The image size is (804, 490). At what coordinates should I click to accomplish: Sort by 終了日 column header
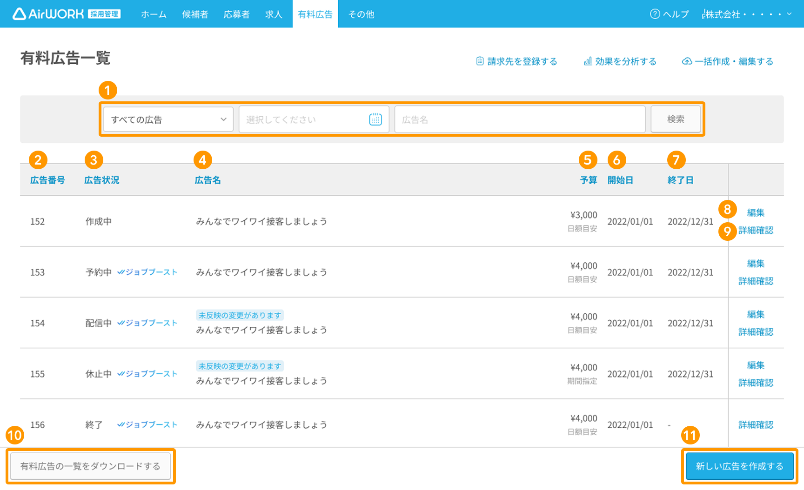[680, 180]
